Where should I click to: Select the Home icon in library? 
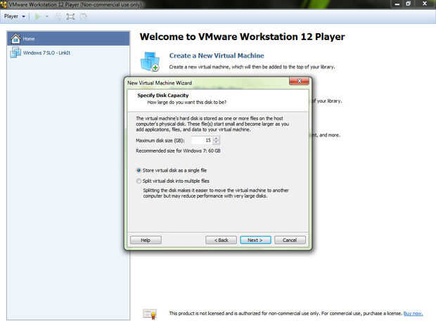coord(15,39)
